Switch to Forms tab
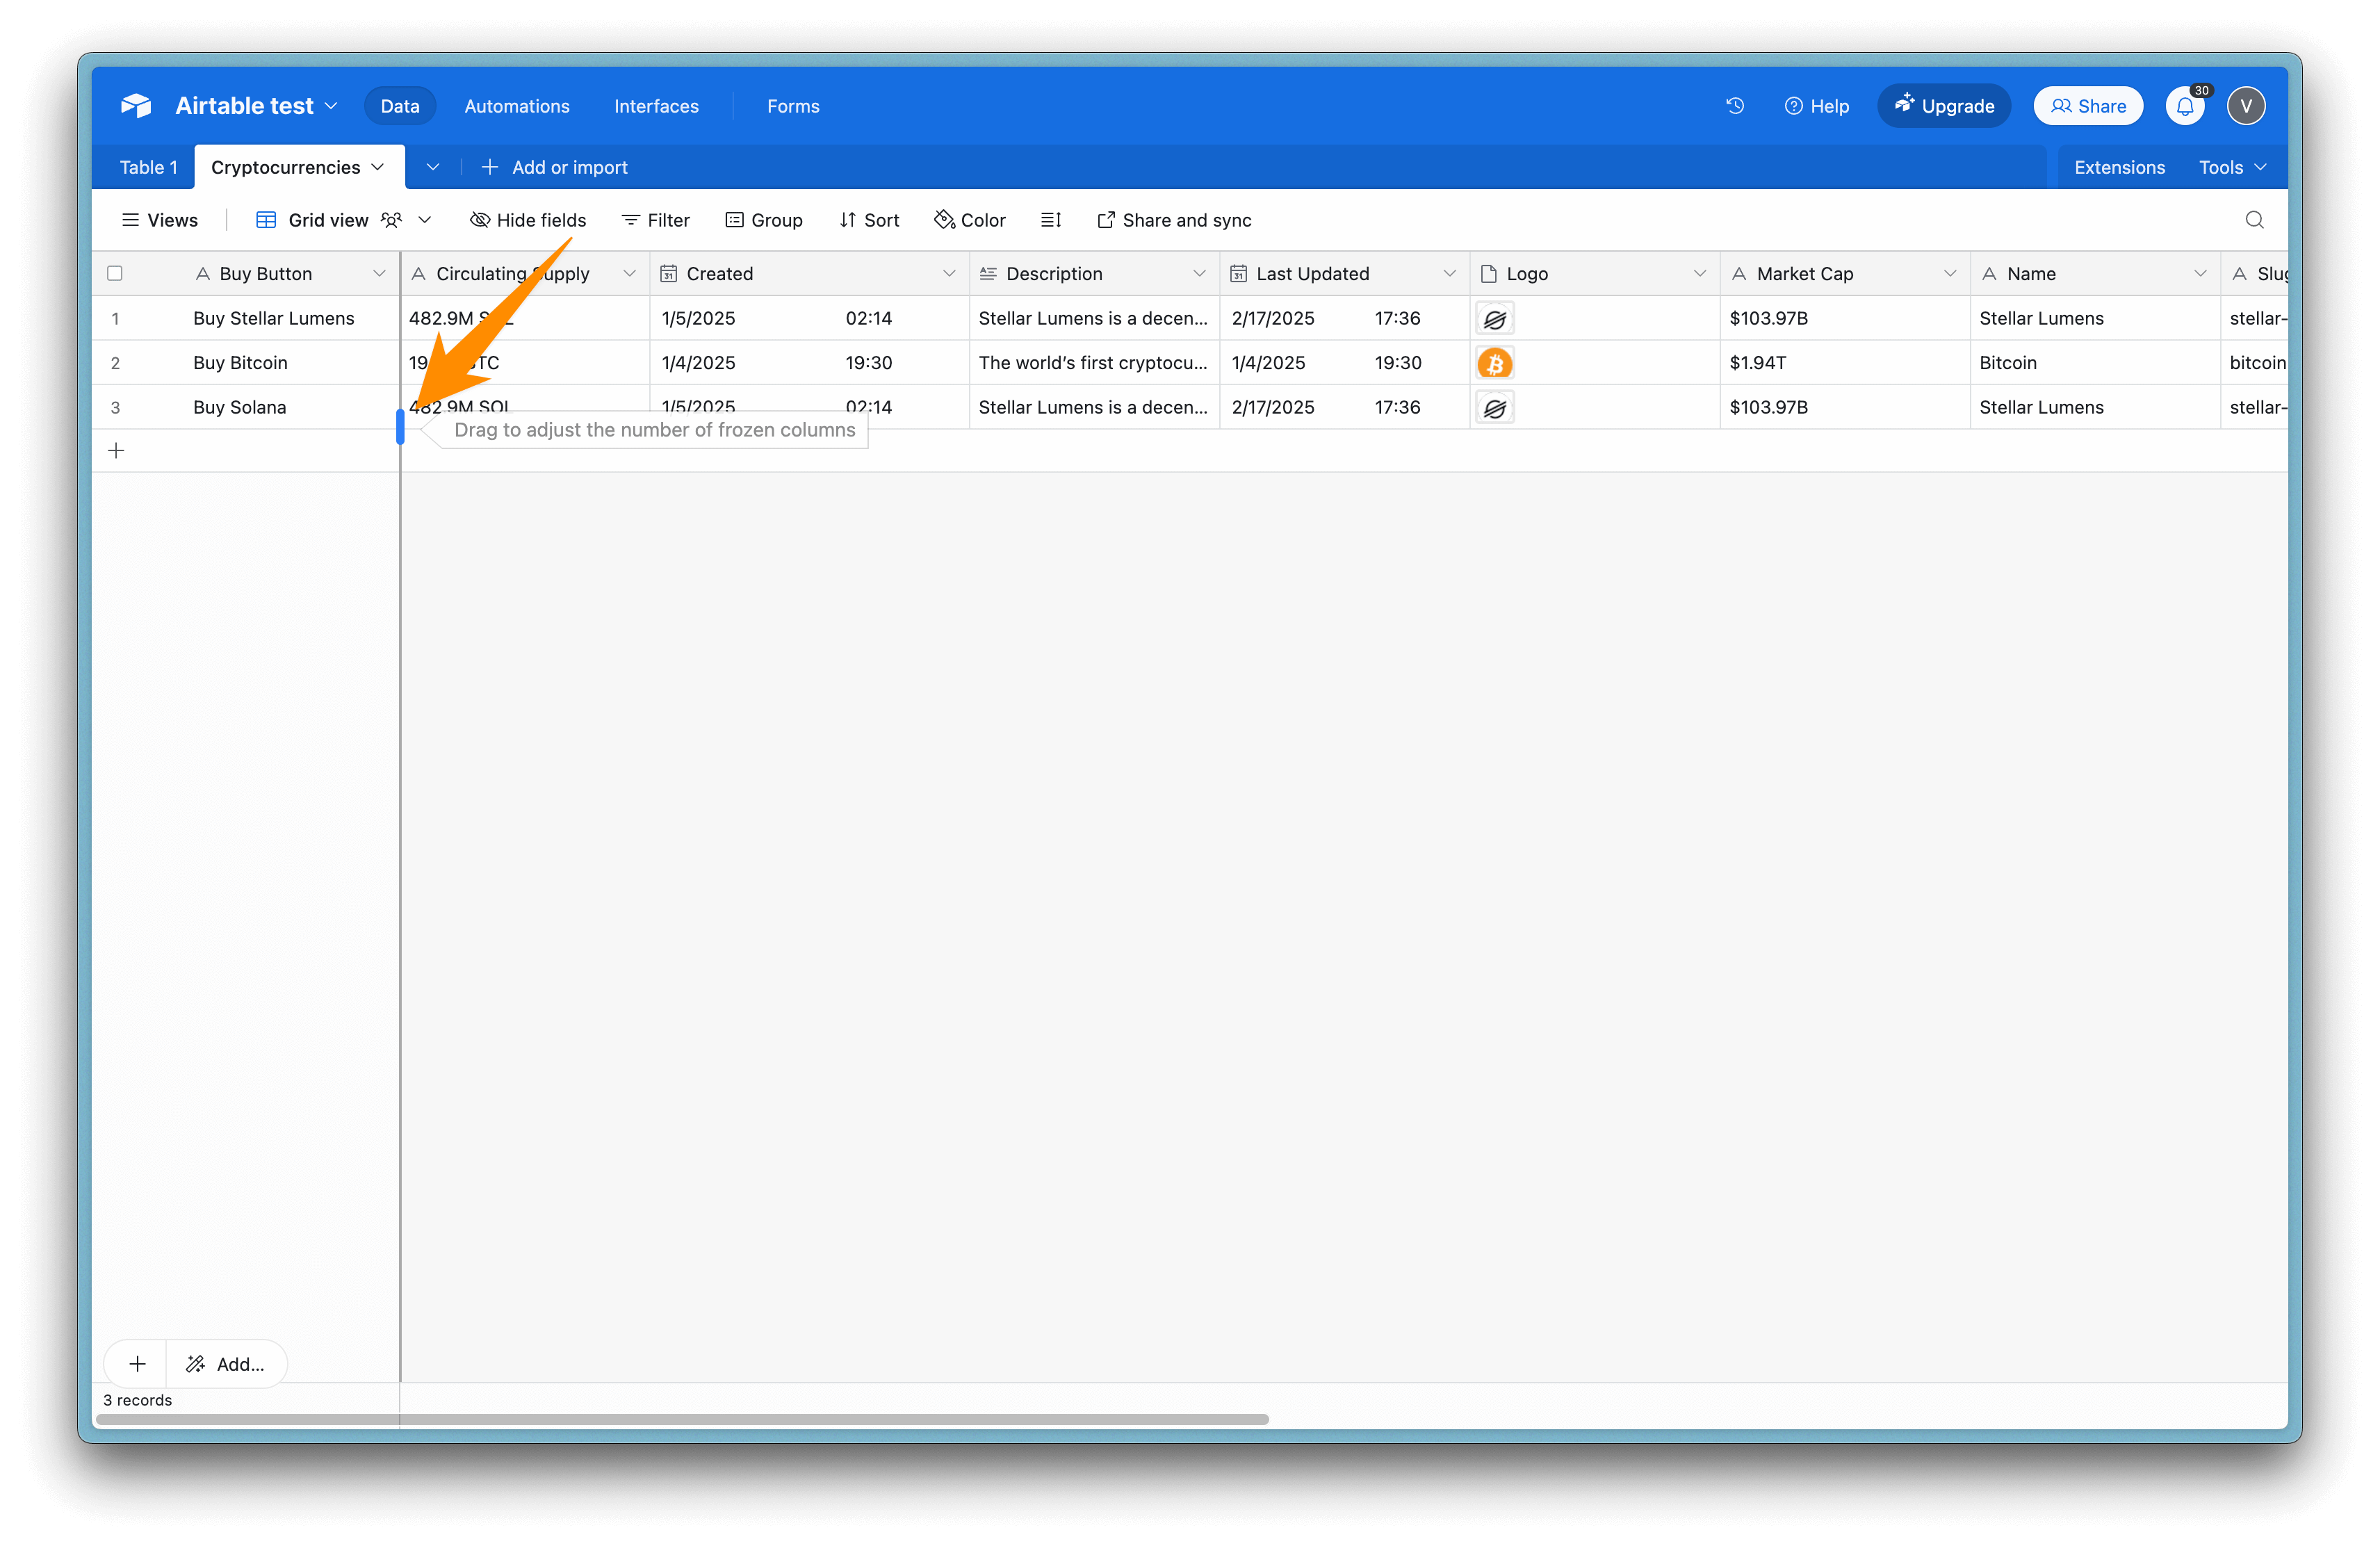The image size is (2380, 1546). coord(793,106)
